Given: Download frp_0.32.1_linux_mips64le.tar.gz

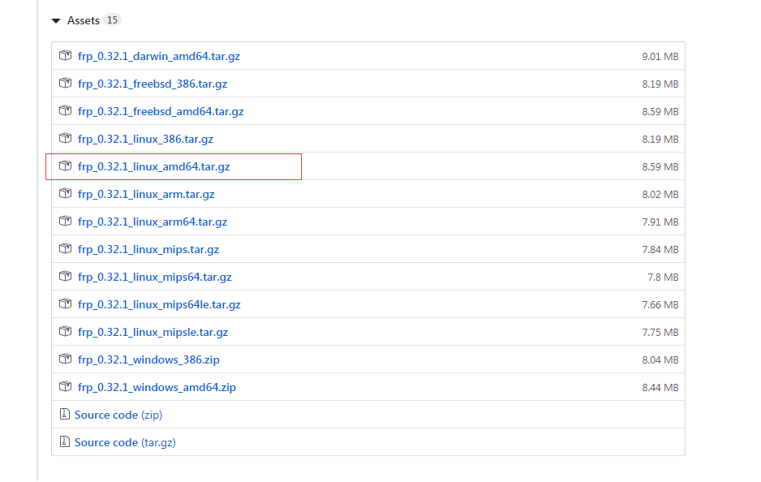Looking at the screenshot, I should (159, 305).
